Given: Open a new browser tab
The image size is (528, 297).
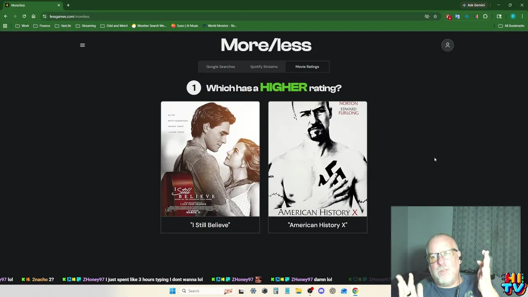Looking at the screenshot, I should (68, 5).
